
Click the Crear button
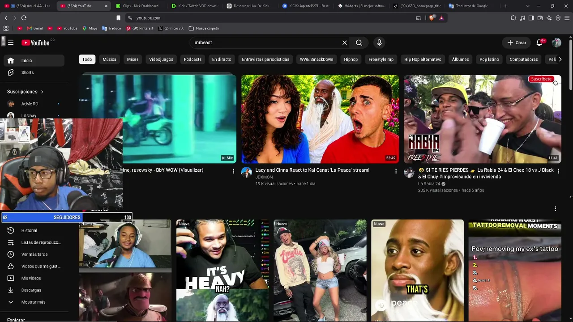[x=517, y=42]
